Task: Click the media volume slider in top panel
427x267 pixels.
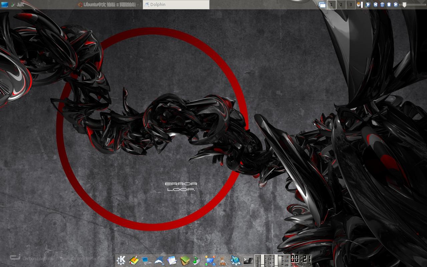Action: (413, 5)
